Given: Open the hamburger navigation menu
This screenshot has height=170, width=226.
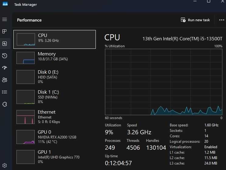Looking at the screenshot, I should [5, 19].
